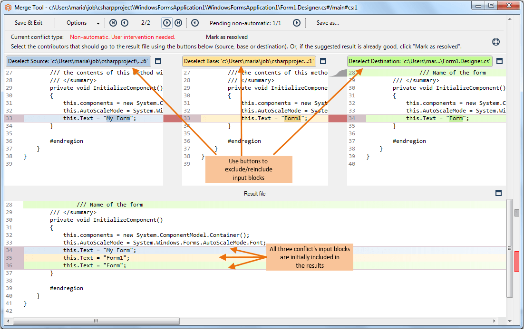The height and width of the screenshot is (329, 524).
Task: Maximize the Result file pane
Action: pyautogui.click(x=499, y=193)
